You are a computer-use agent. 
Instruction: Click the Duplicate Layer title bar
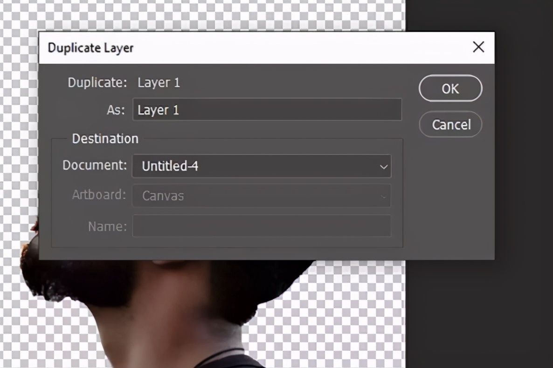233,48
